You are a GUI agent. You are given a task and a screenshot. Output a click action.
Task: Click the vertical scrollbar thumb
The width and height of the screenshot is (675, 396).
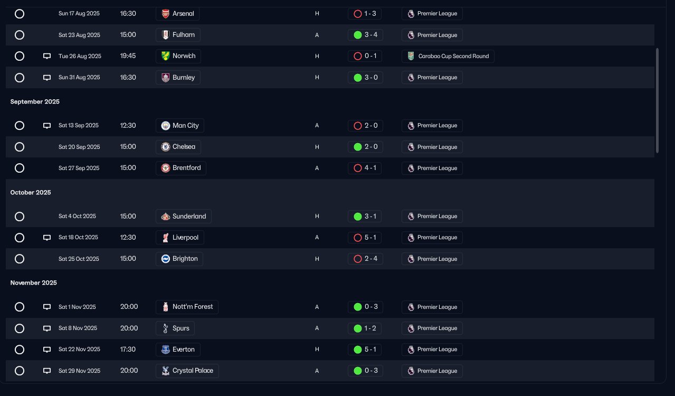(x=657, y=100)
